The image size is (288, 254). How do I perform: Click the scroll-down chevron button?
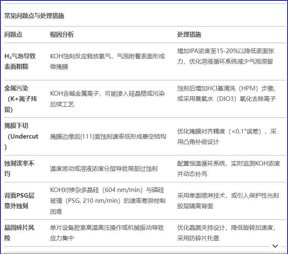point(275,246)
